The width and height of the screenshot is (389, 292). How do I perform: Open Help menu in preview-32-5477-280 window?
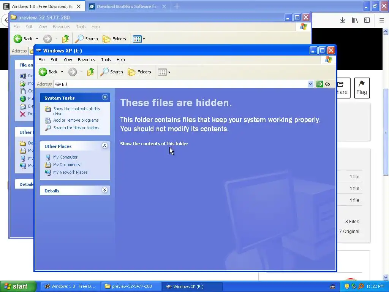[95, 27]
